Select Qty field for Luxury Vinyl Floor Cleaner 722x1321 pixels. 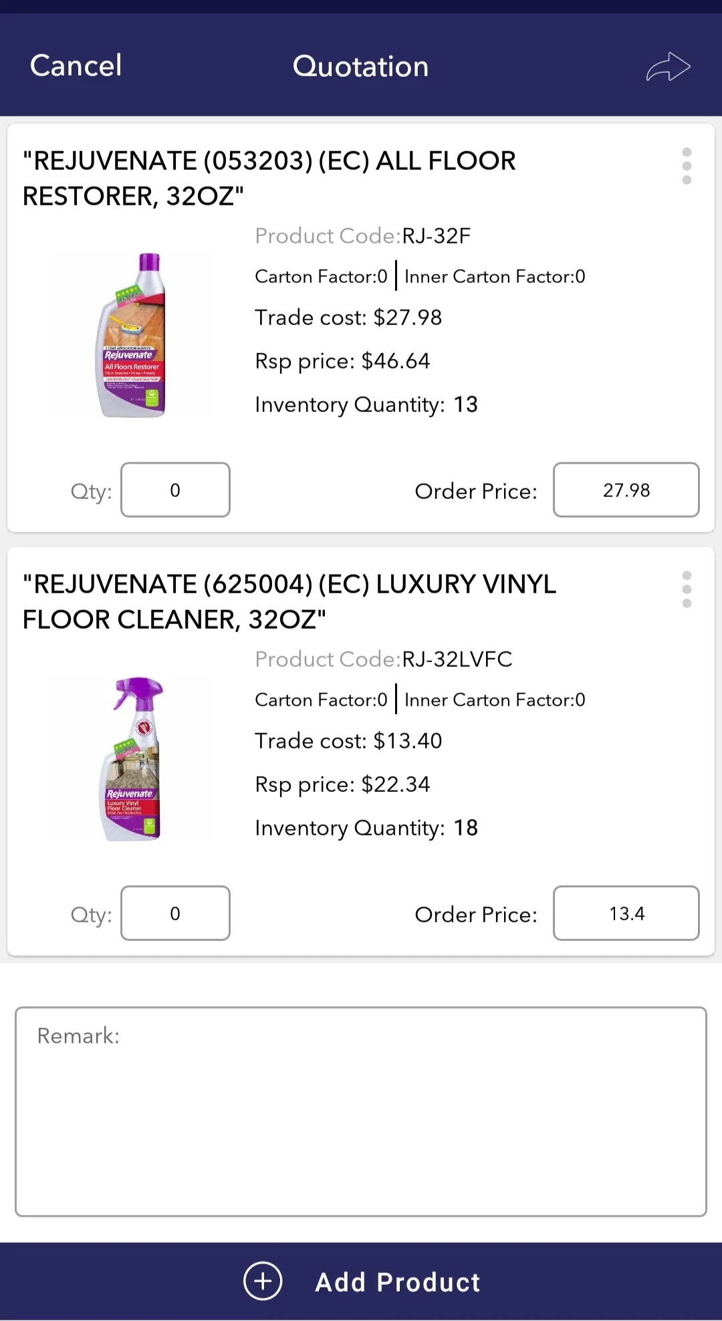click(175, 913)
